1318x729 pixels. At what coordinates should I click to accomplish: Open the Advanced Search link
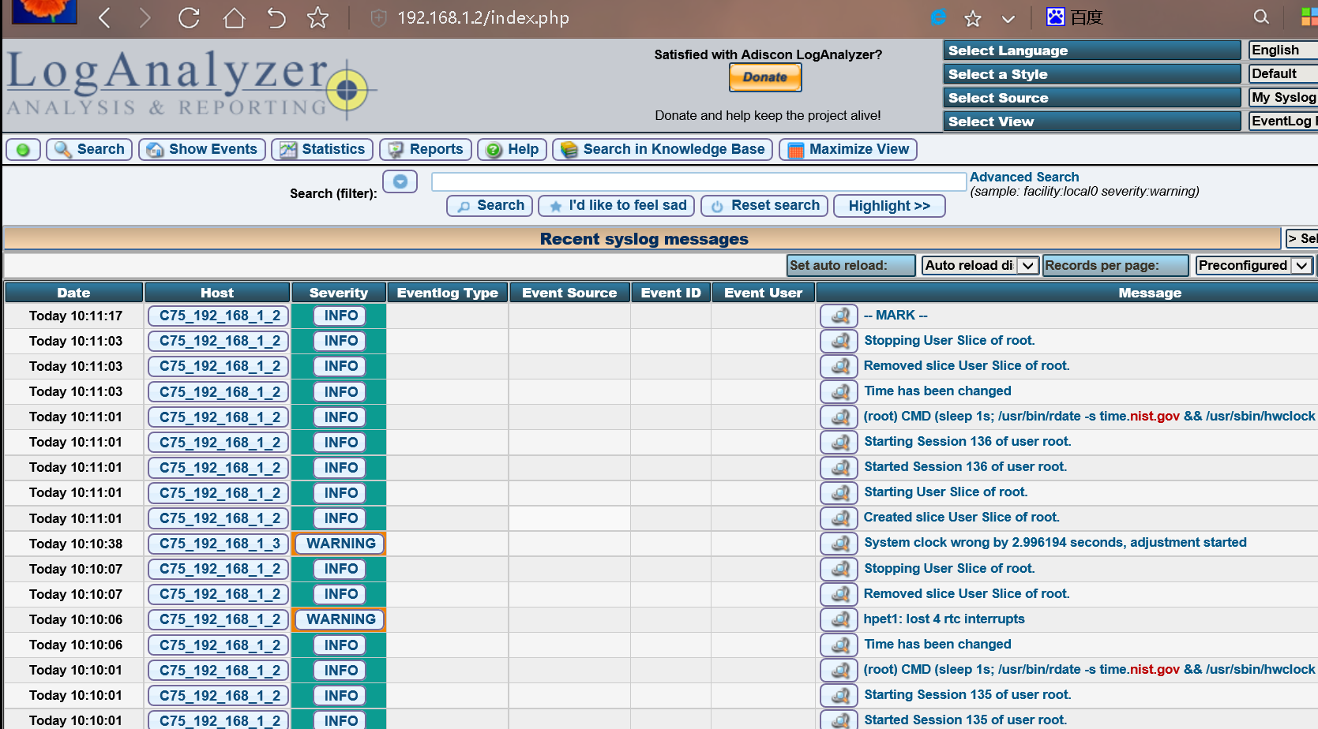coord(1024,177)
